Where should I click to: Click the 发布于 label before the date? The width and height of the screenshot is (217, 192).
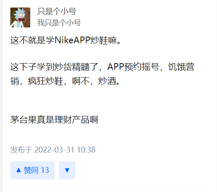21,150
